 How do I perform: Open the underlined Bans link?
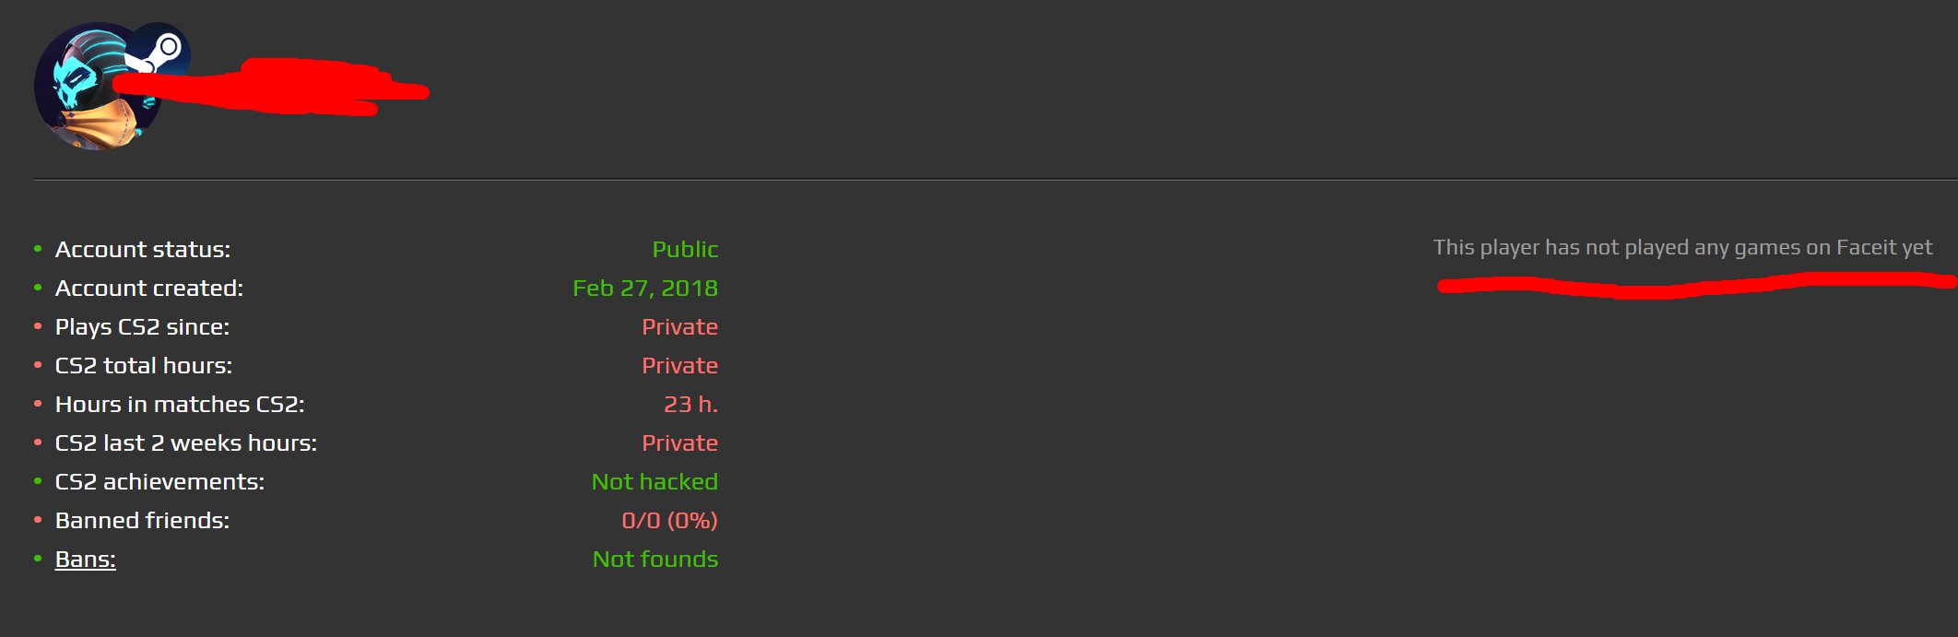click(85, 560)
